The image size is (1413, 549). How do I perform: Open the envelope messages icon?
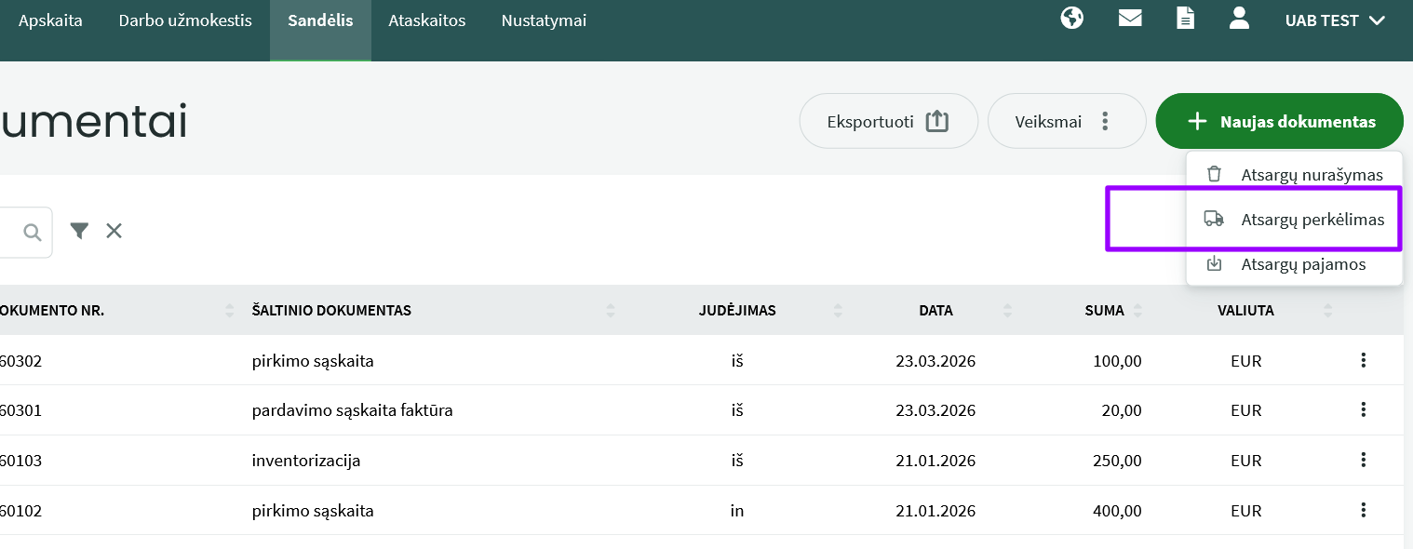(x=1130, y=19)
